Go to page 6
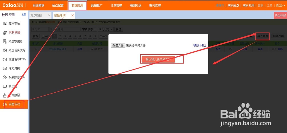Image resolution: width=287 pixels, height=133 pixels. [80, 36]
